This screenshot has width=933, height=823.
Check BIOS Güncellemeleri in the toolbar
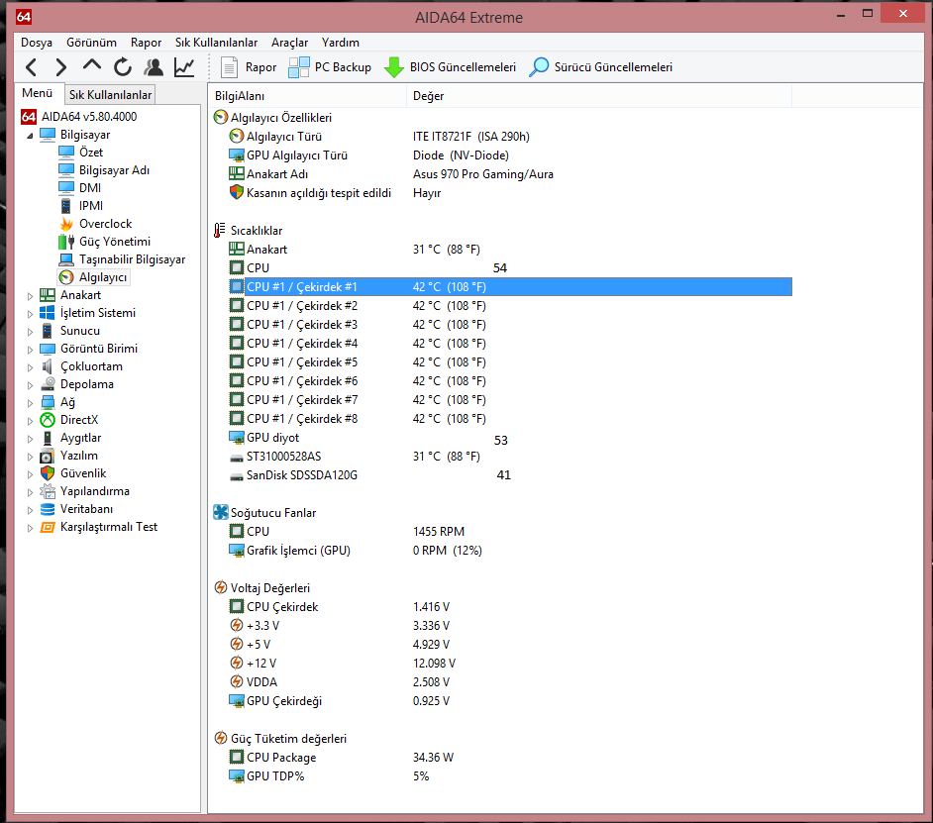[450, 67]
